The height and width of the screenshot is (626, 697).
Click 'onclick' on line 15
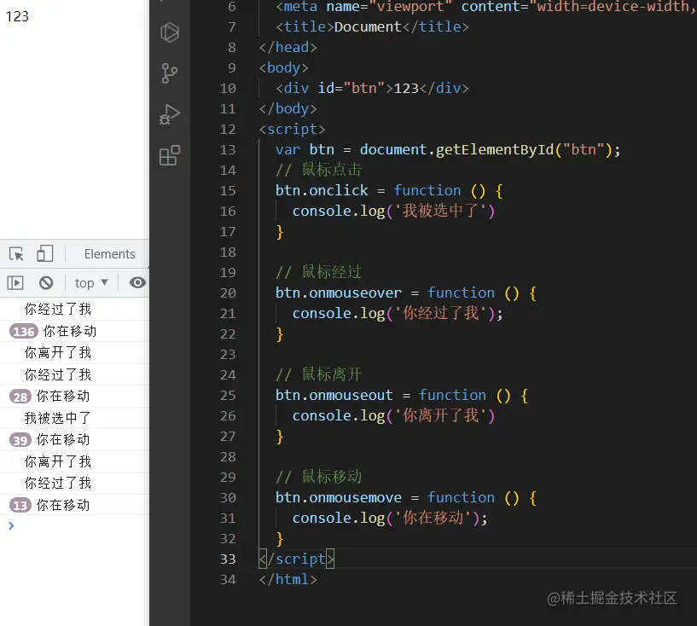click(x=339, y=190)
